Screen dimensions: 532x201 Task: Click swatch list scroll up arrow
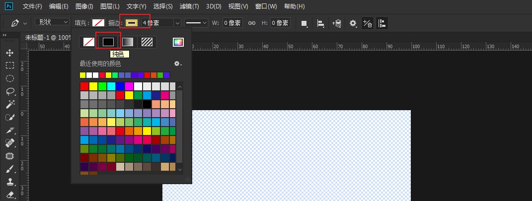tap(180, 87)
